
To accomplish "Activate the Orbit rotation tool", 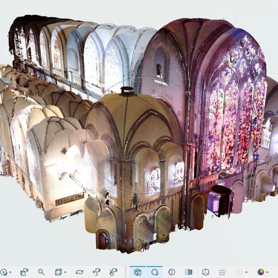I will coord(80,272).
